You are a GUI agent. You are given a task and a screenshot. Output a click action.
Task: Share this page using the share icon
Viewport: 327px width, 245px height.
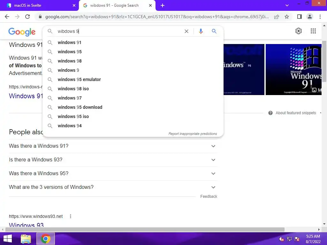[x=277, y=17]
